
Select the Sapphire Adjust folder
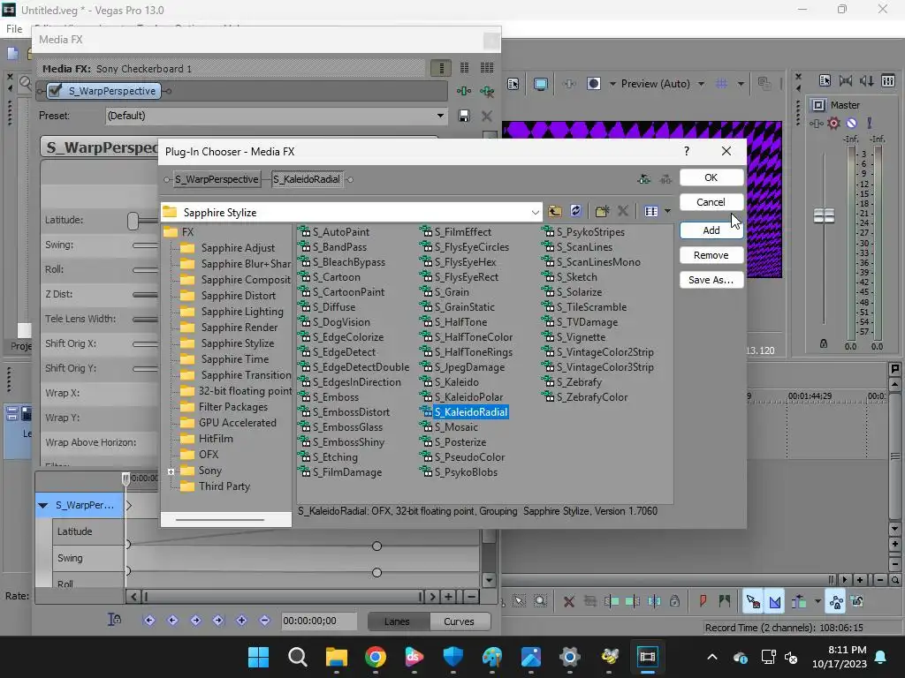point(238,248)
